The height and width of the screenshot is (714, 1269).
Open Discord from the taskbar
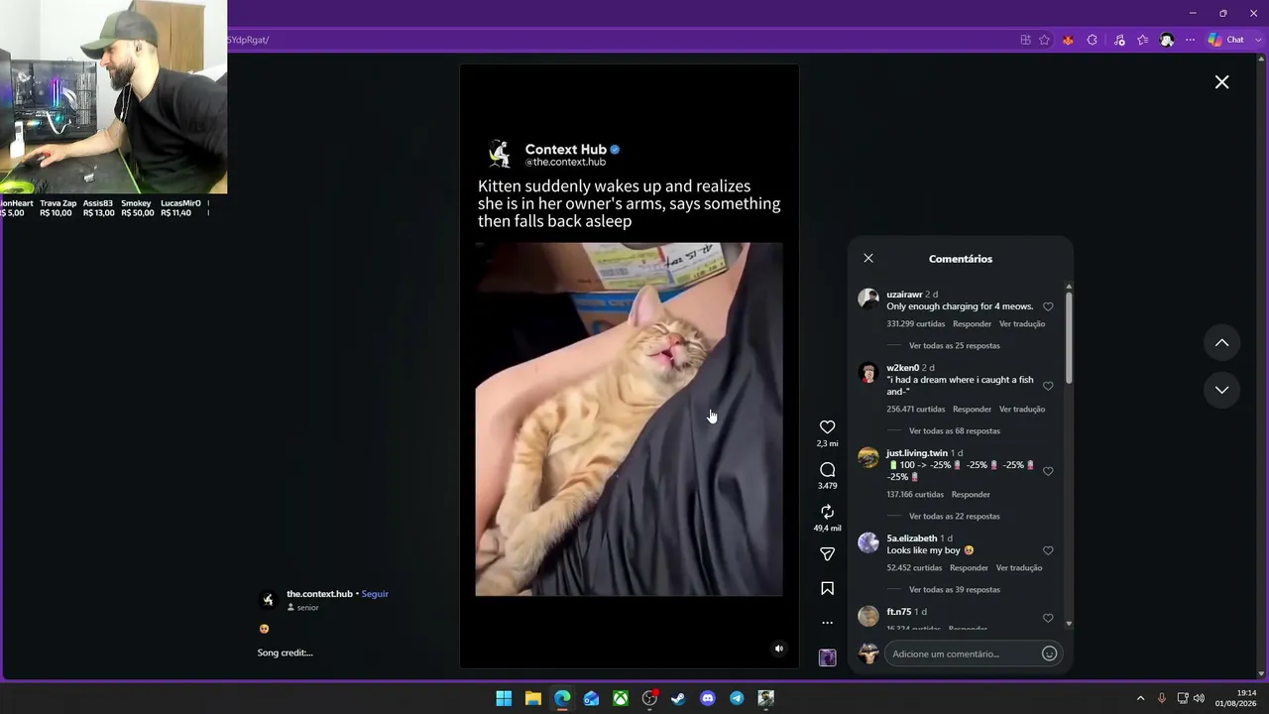(708, 698)
